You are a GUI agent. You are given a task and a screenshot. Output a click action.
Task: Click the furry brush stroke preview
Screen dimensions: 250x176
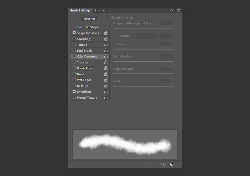(125, 144)
